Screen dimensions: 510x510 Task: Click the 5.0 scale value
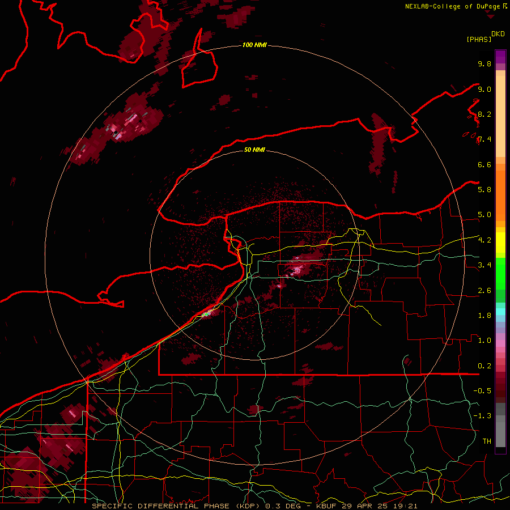[484, 215]
